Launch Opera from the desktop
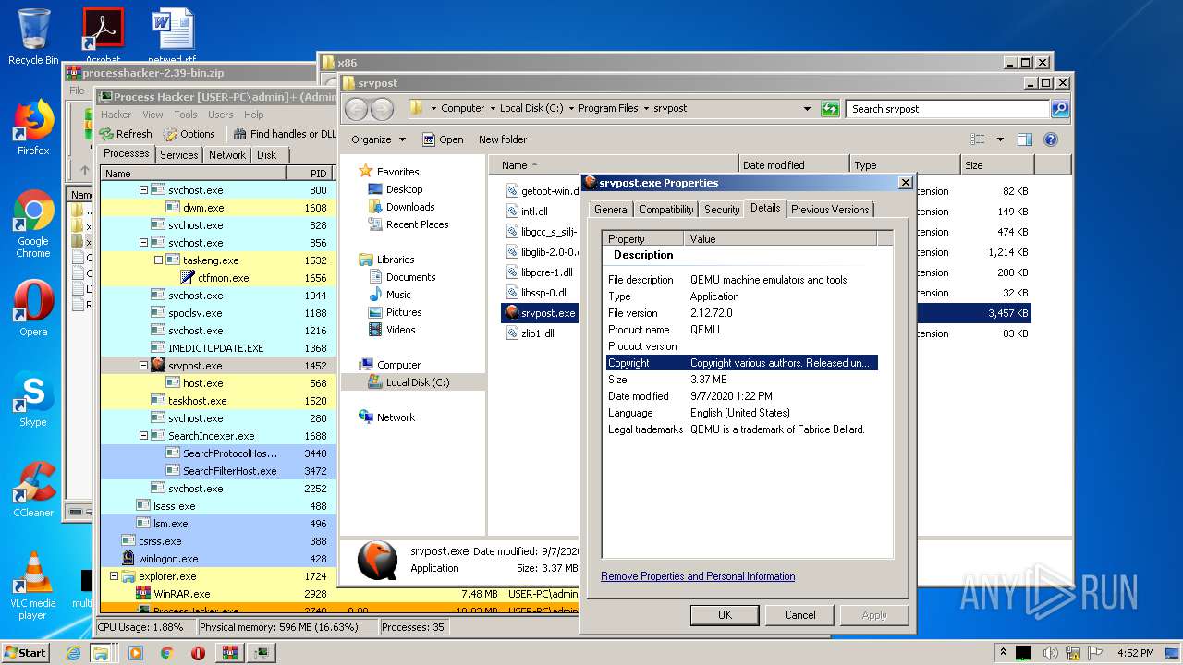1183x665 pixels. (x=33, y=308)
